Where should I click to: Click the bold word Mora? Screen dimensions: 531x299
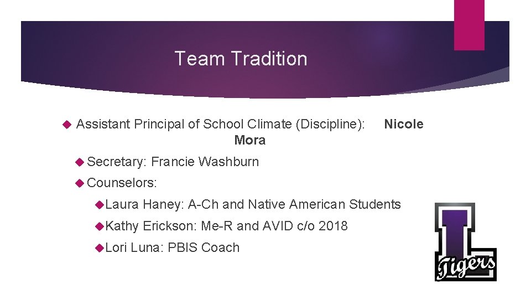coord(249,141)
